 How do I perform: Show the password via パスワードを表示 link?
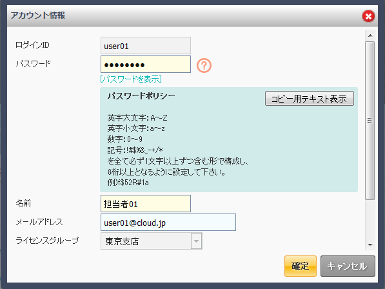[131, 79]
